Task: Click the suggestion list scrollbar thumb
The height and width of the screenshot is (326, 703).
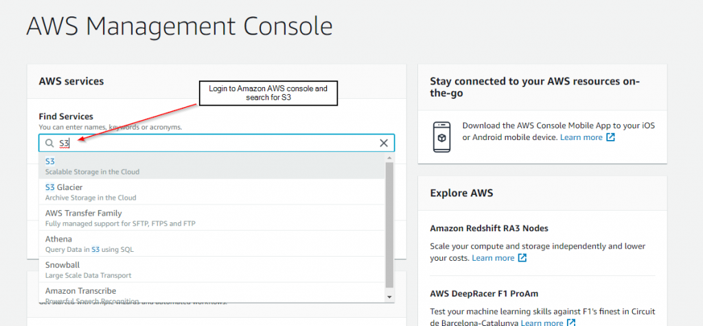Action: (389, 224)
